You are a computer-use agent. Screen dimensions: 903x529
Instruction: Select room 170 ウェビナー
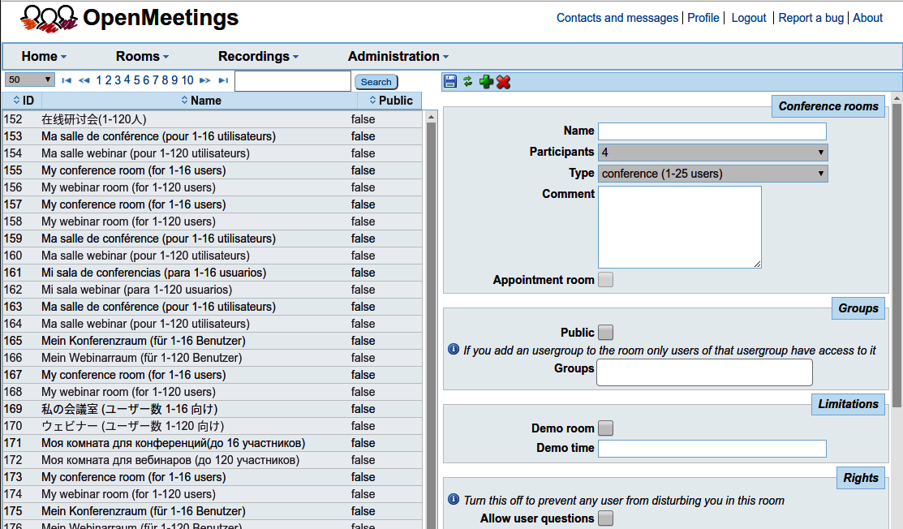coord(212,426)
